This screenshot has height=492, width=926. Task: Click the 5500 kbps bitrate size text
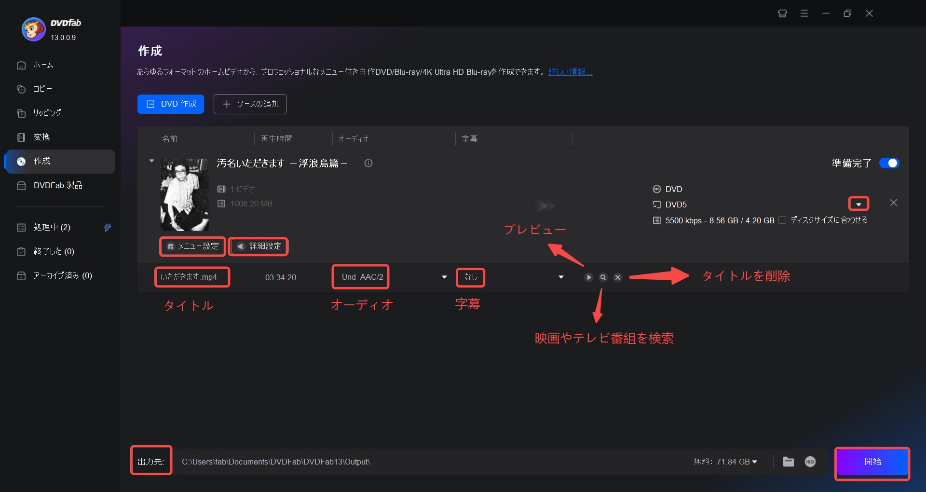[x=720, y=220]
